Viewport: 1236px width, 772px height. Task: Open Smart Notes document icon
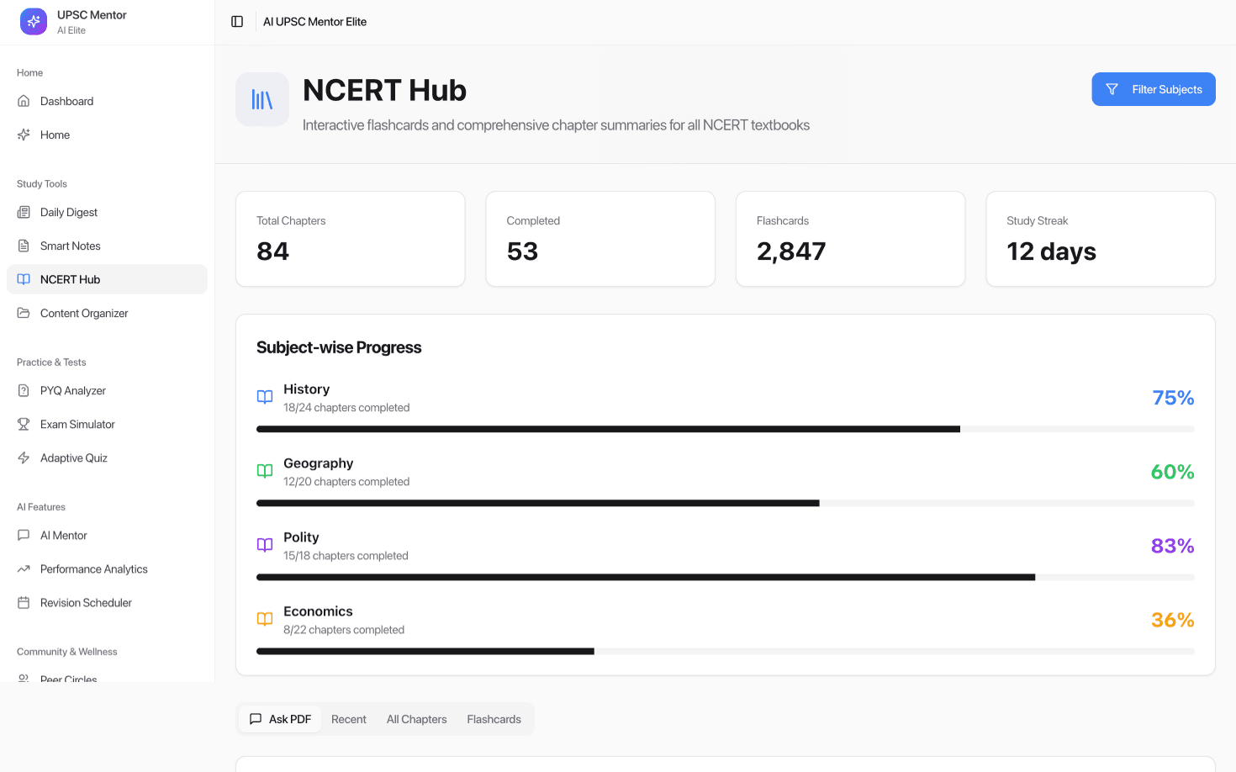(24, 246)
